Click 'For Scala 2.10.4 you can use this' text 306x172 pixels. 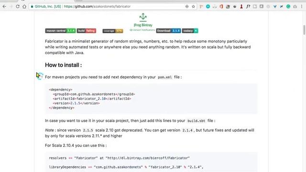click(76, 145)
